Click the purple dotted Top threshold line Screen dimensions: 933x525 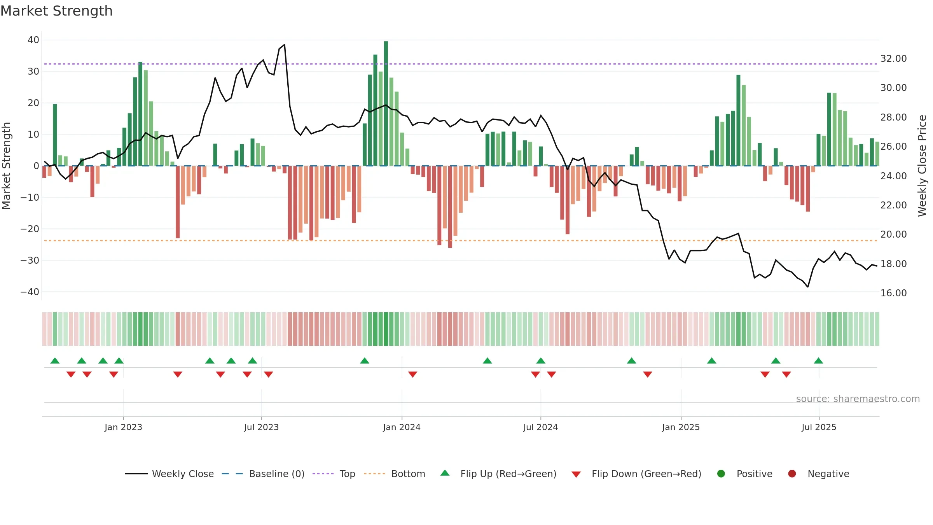click(x=461, y=64)
